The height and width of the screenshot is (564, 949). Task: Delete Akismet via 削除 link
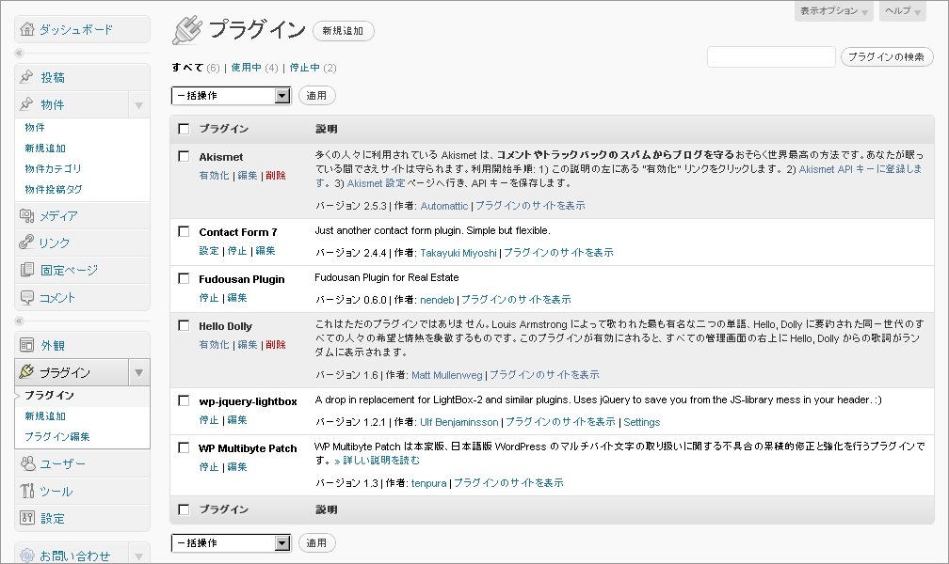[x=275, y=175]
